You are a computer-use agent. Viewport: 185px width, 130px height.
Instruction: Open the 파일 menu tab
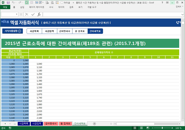tap(5, 7)
